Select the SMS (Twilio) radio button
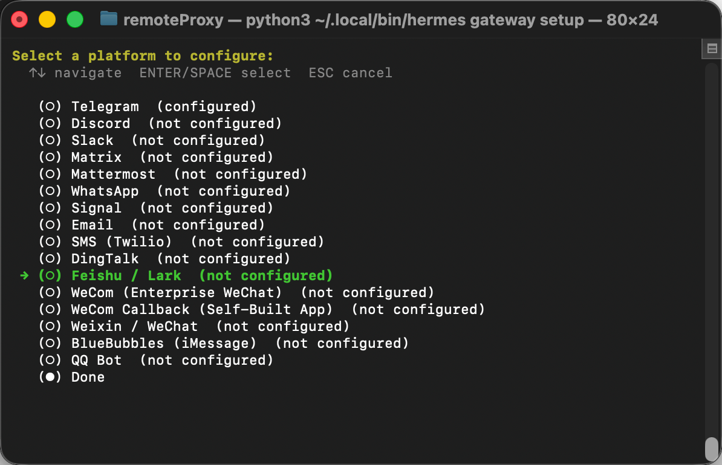The height and width of the screenshot is (465, 722). tap(50, 242)
